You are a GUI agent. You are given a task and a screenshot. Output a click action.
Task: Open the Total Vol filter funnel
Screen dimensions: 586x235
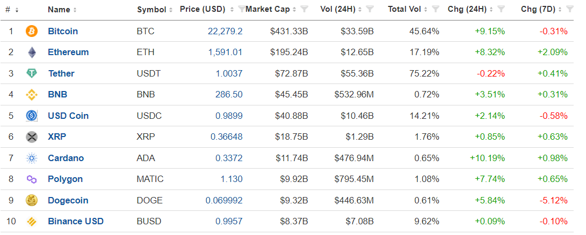436,9
